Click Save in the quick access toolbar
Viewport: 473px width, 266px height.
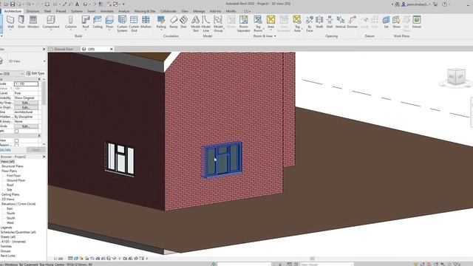click(x=13, y=4)
